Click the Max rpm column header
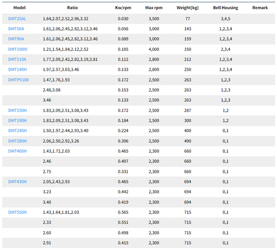This screenshot has width=277, height=250. tap(154, 8)
